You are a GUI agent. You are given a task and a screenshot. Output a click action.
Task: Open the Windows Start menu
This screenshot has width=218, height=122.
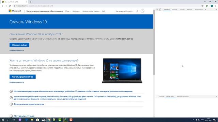(3, 120)
